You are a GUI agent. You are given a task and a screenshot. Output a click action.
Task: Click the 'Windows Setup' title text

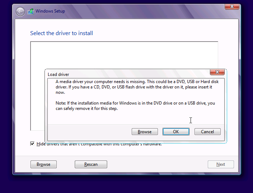50,11
